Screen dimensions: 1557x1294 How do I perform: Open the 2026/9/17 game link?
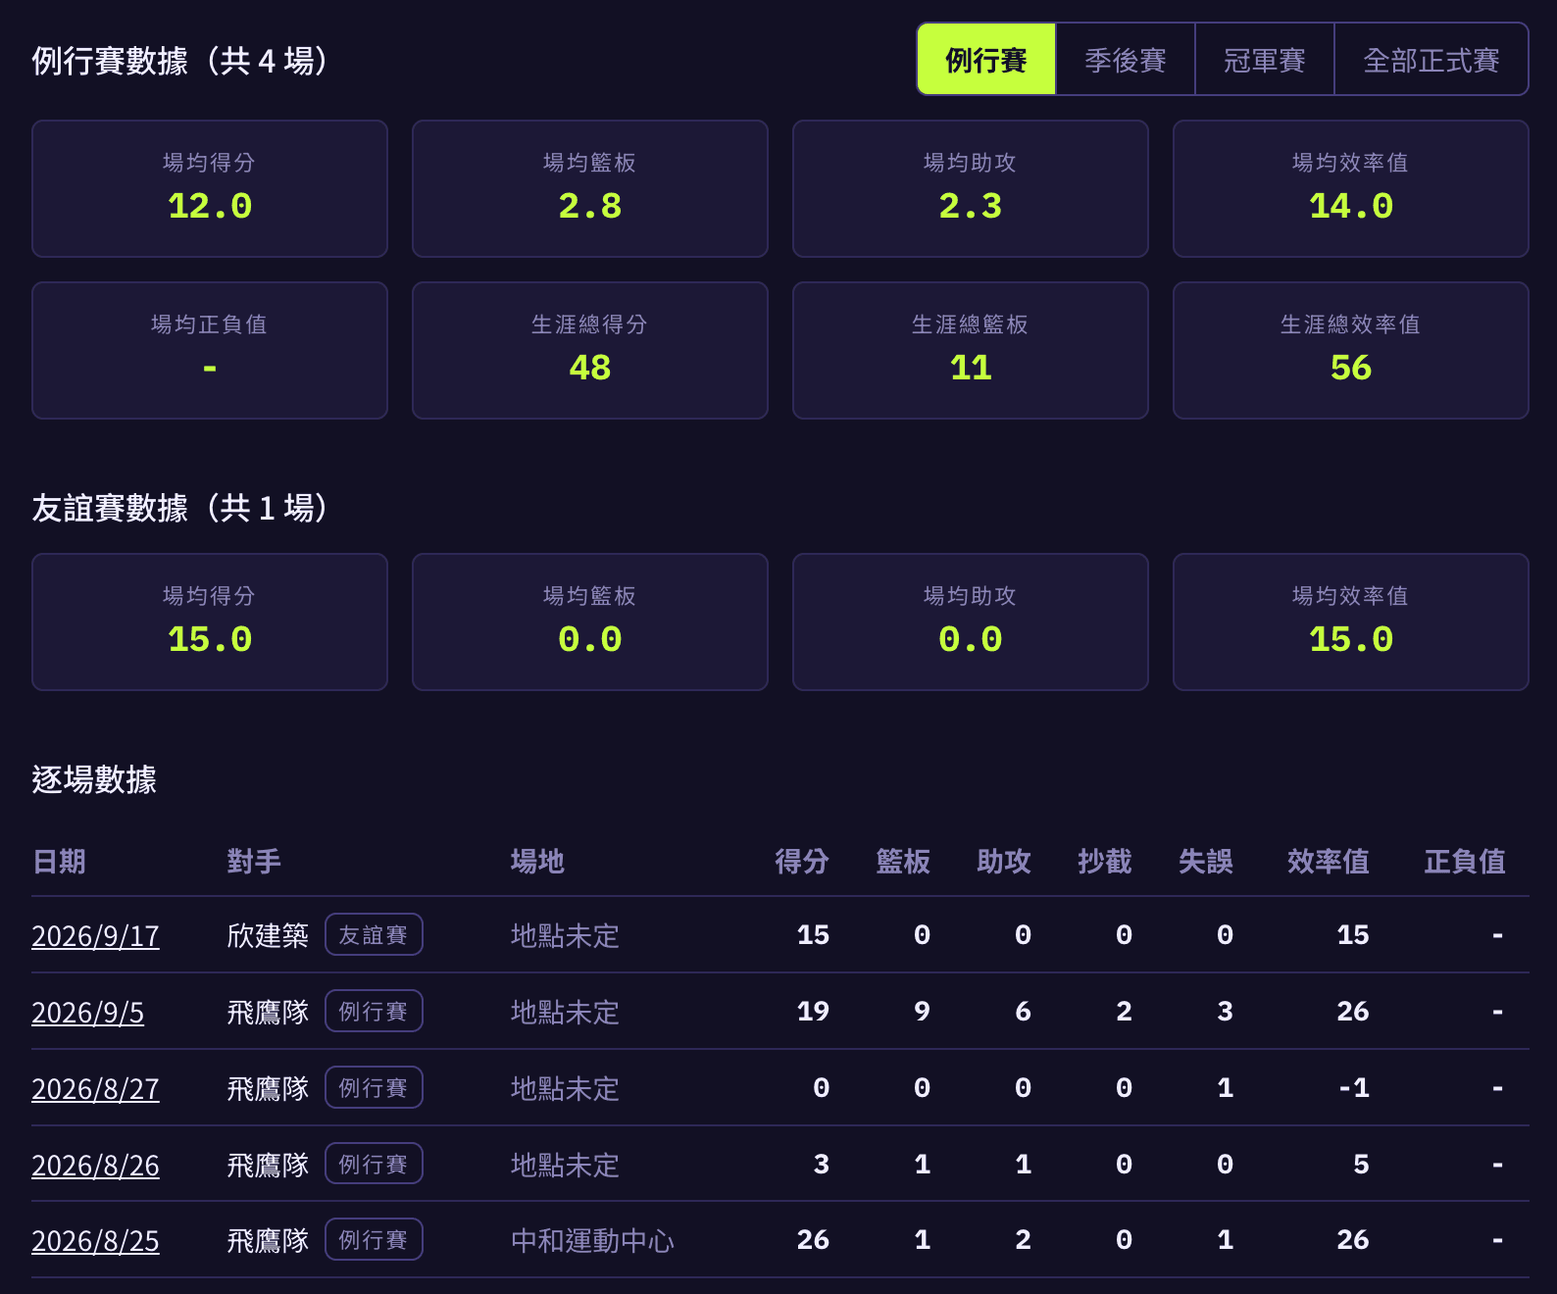(95, 936)
